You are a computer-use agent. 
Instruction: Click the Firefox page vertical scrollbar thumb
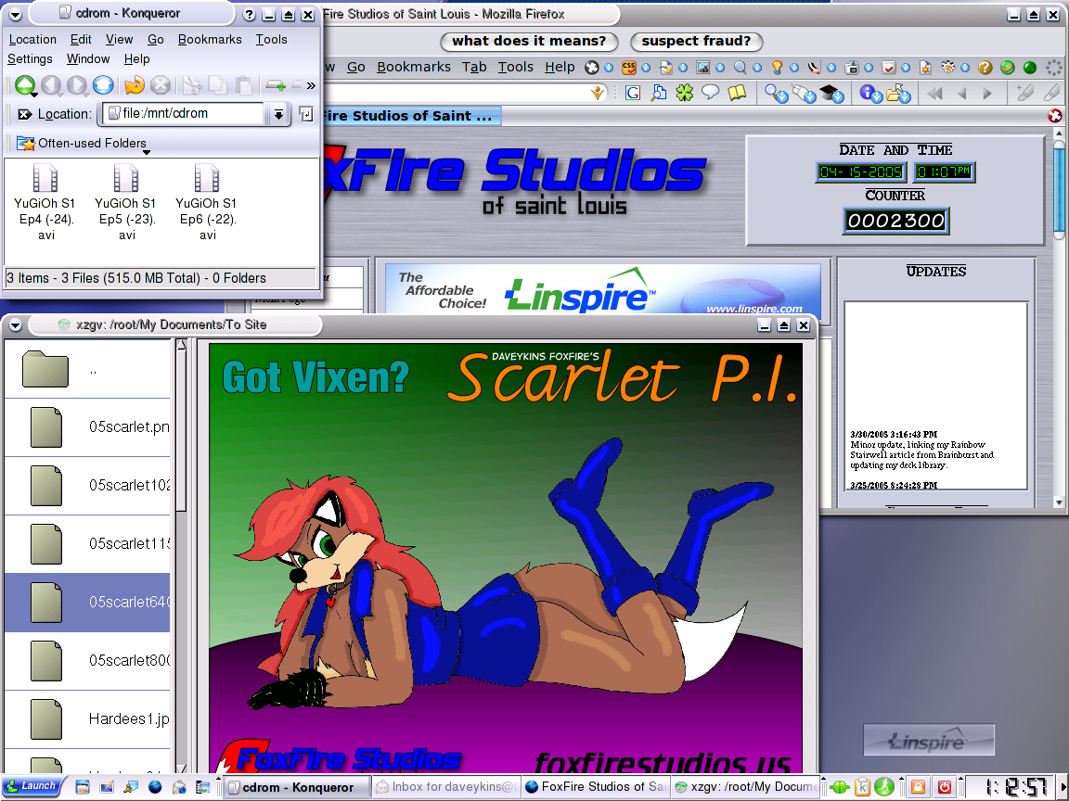(x=1059, y=191)
